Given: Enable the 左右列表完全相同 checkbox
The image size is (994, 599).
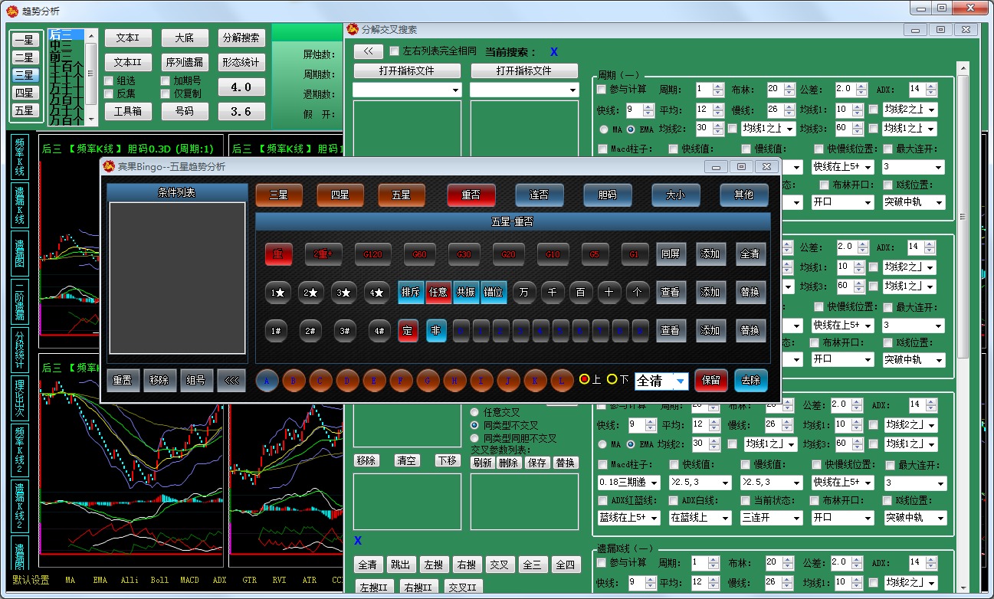Looking at the screenshot, I should [x=395, y=51].
